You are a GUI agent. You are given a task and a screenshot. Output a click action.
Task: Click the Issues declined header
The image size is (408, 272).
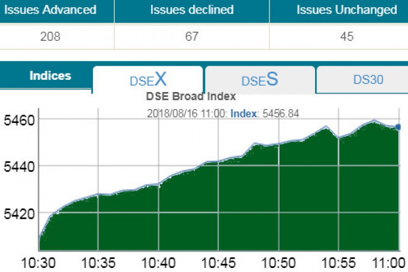coord(192,10)
